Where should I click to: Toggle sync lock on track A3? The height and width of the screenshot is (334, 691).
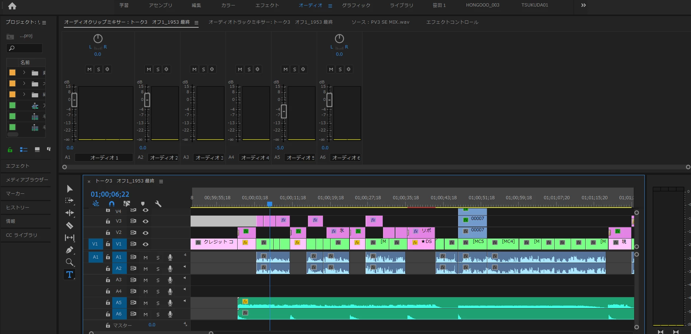[x=133, y=280]
